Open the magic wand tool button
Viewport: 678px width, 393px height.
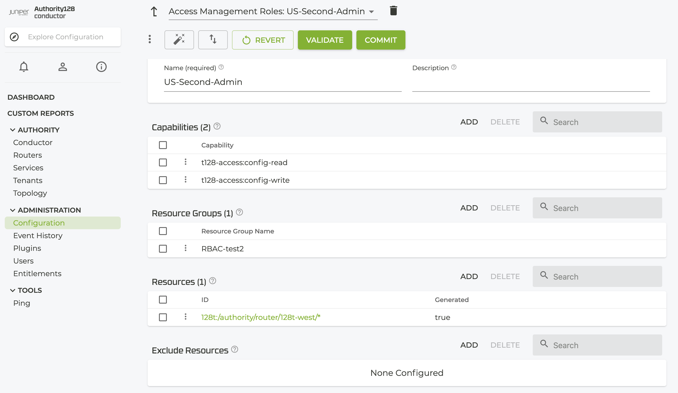click(x=179, y=40)
